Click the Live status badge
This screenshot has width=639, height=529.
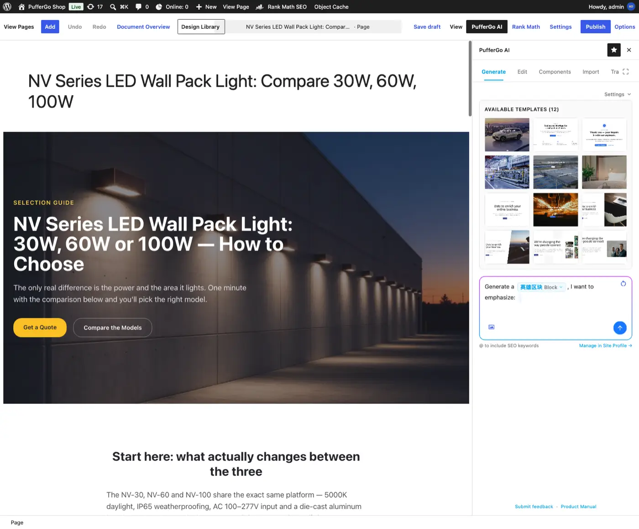point(76,7)
